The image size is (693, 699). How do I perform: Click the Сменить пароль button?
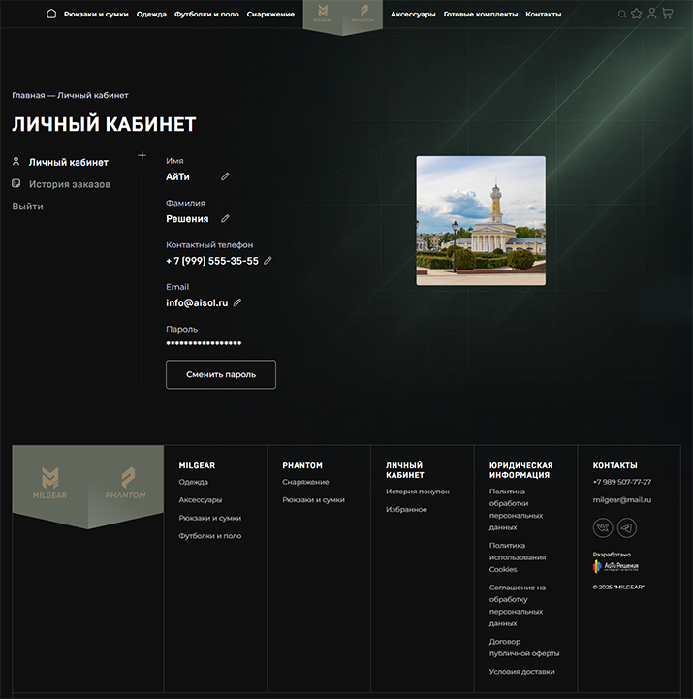click(221, 374)
